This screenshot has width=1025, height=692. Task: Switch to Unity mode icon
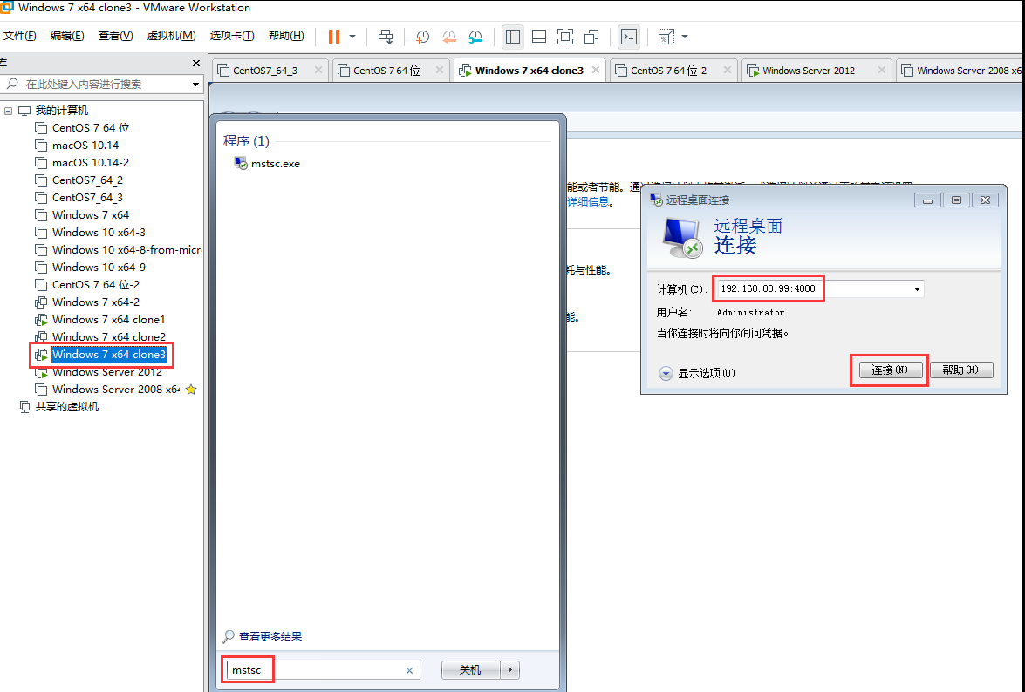pos(591,37)
